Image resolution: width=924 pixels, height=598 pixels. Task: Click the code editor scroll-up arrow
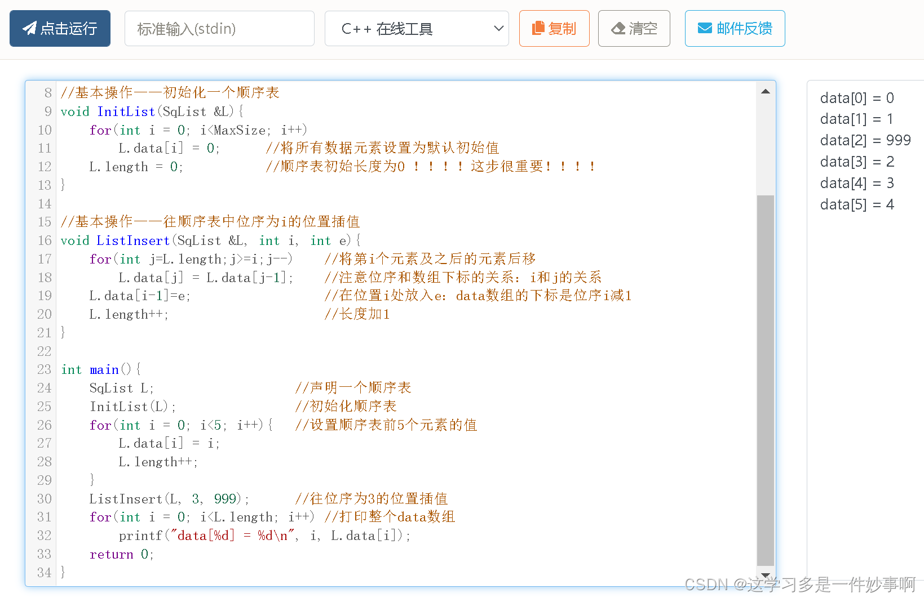point(766,91)
